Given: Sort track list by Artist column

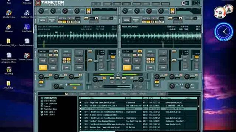Looking at the screenshot, I should [134, 98].
